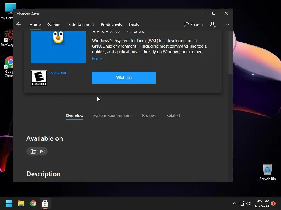Select the Productivity tab

(x=111, y=24)
